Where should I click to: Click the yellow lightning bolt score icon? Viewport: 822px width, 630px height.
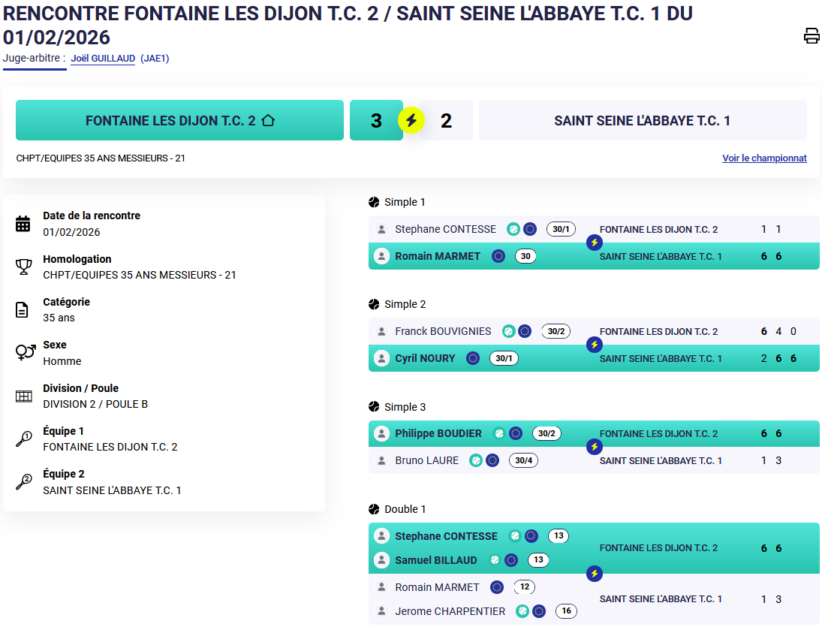point(411,120)
